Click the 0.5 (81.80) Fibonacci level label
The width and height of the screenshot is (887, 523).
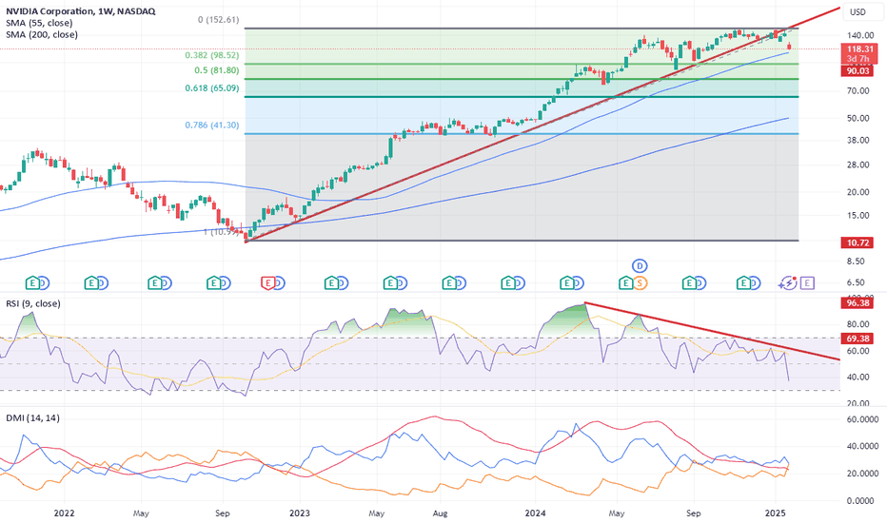pyautogui.click(x=217, y=70)
